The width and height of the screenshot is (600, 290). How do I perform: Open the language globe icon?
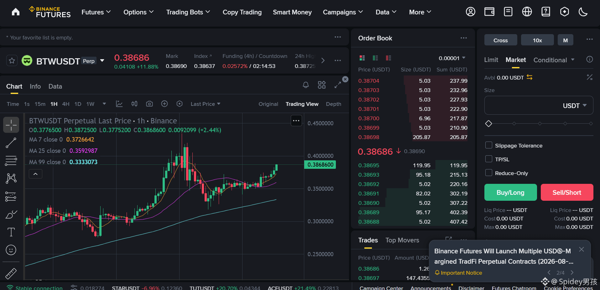click(x=527, y=12)
